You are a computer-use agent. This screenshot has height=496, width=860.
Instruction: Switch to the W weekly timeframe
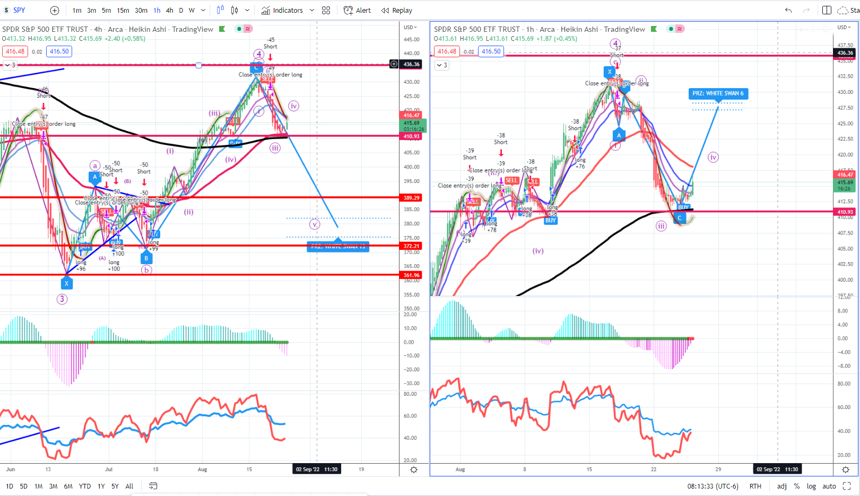(192, 10)
